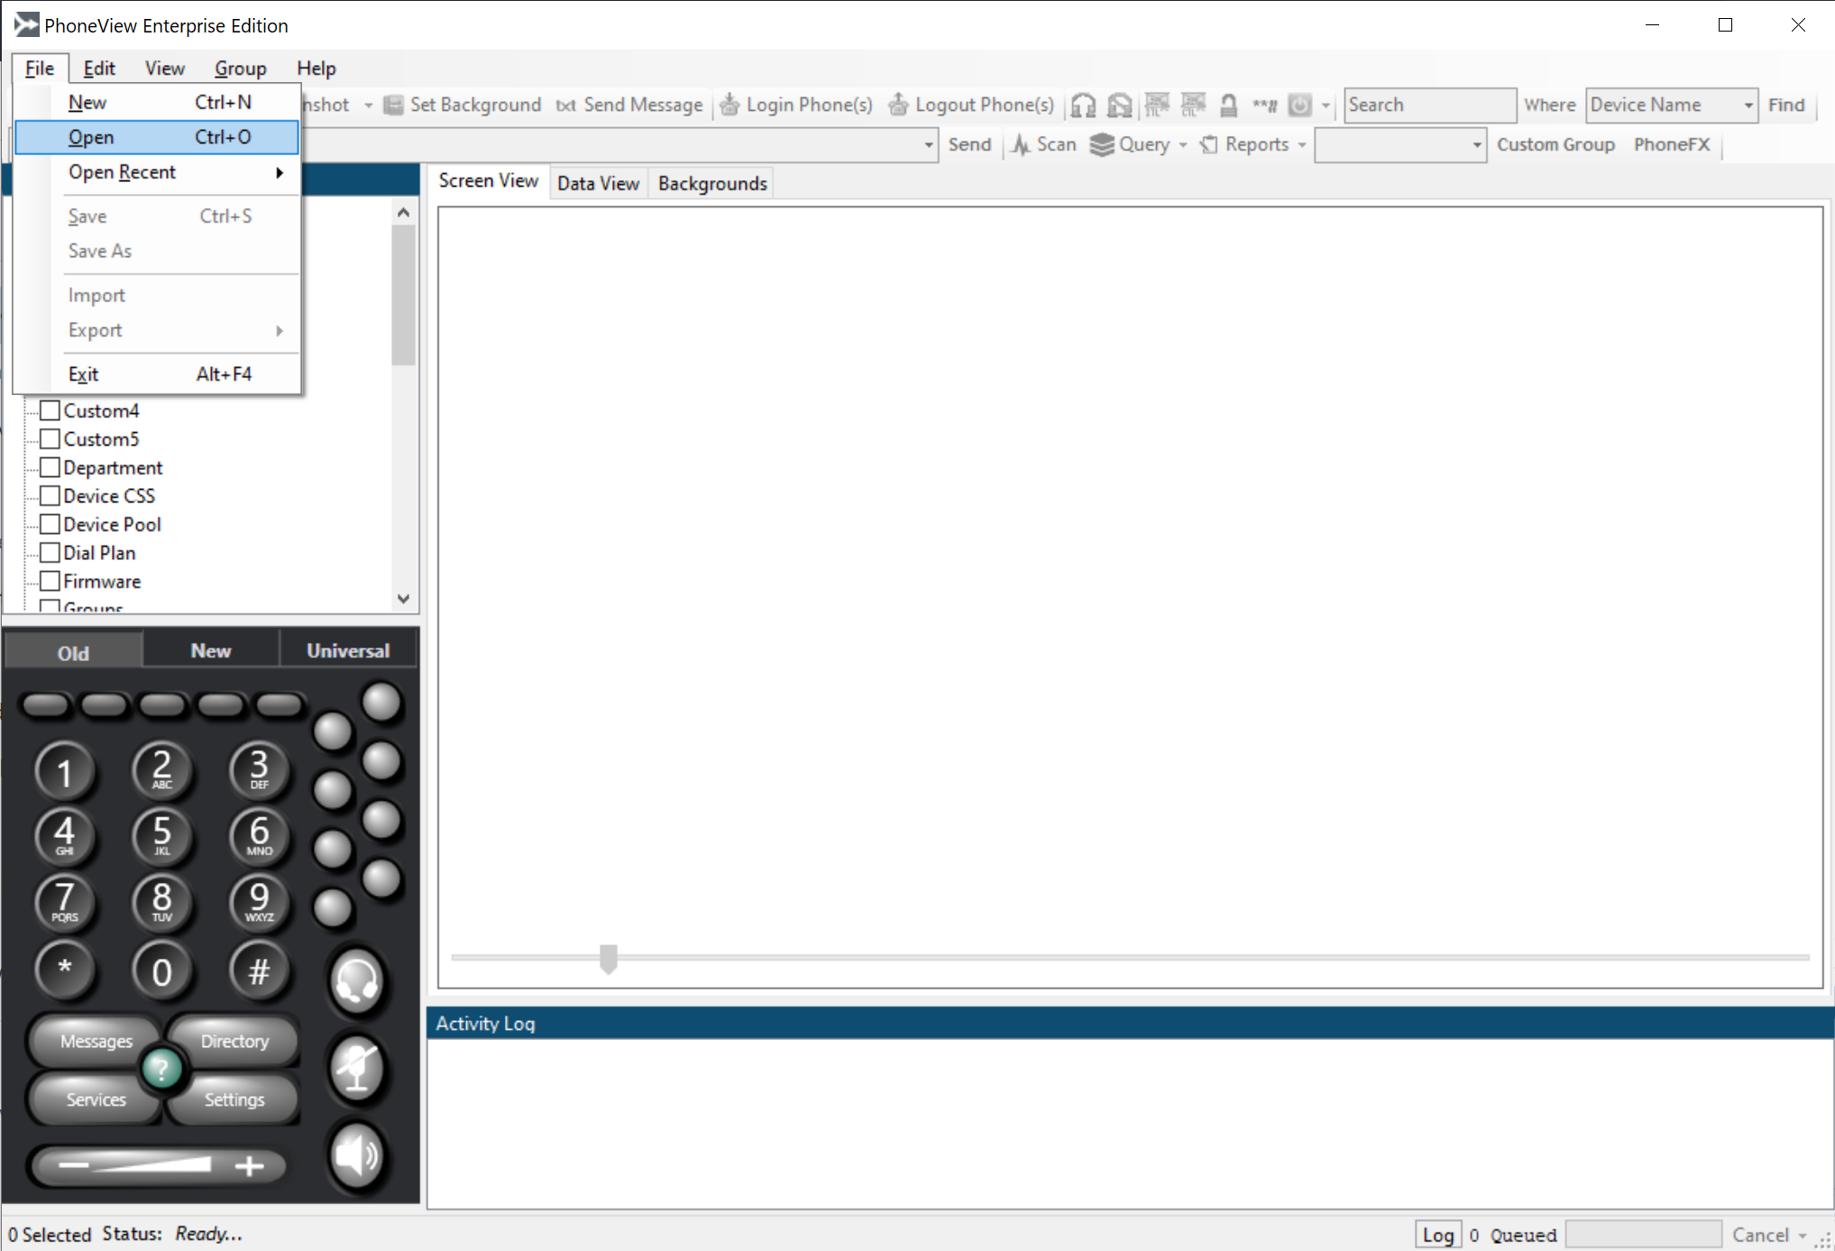Viewport: 1835px width, 1251px height.
Task: Click the headset (agent login) toolbar icon
Action: click(x=1083, y=106)
